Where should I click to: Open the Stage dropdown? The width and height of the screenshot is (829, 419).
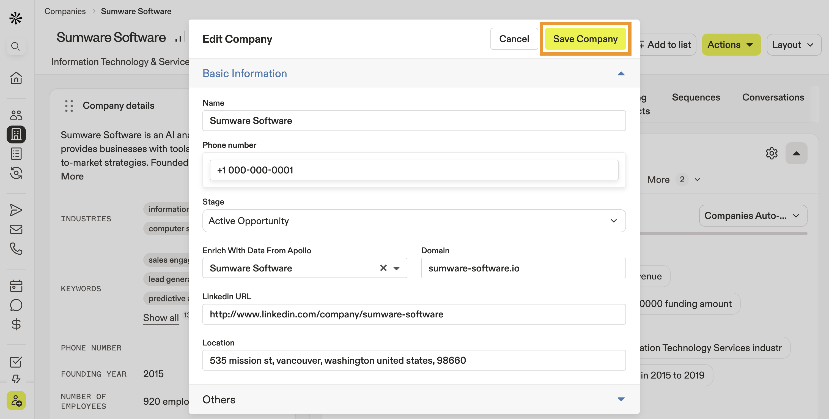[x=414, y=221]
